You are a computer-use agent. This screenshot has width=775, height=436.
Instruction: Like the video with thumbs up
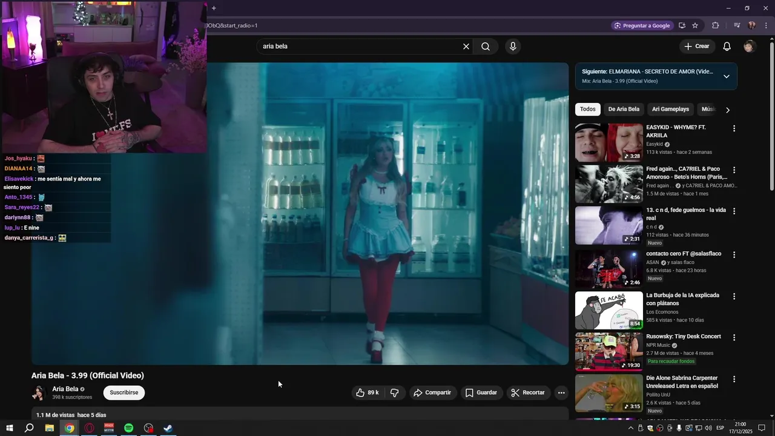(x=368, y=393)
